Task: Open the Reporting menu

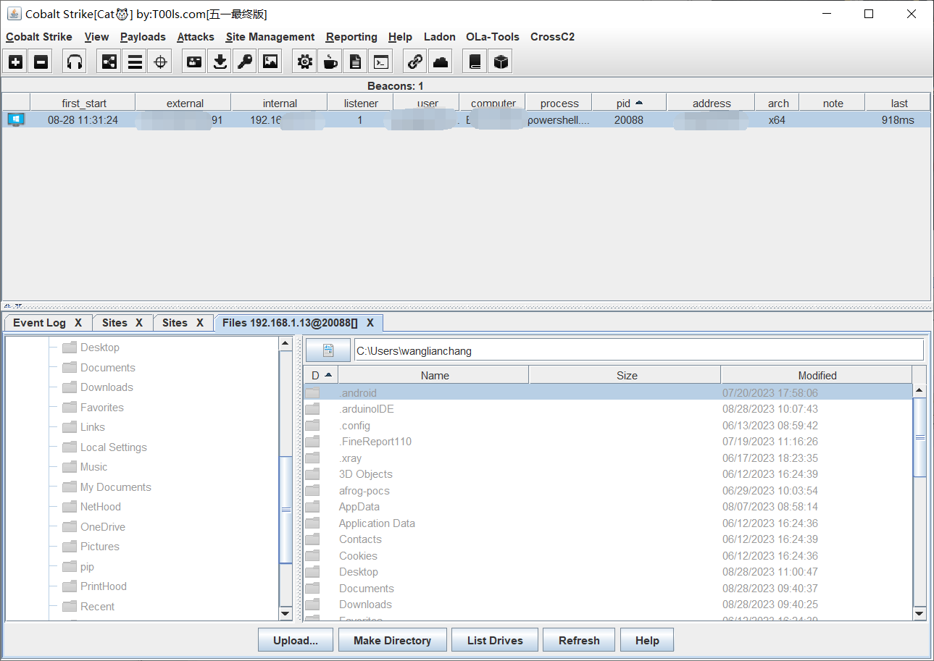Action: coord(351,37)
